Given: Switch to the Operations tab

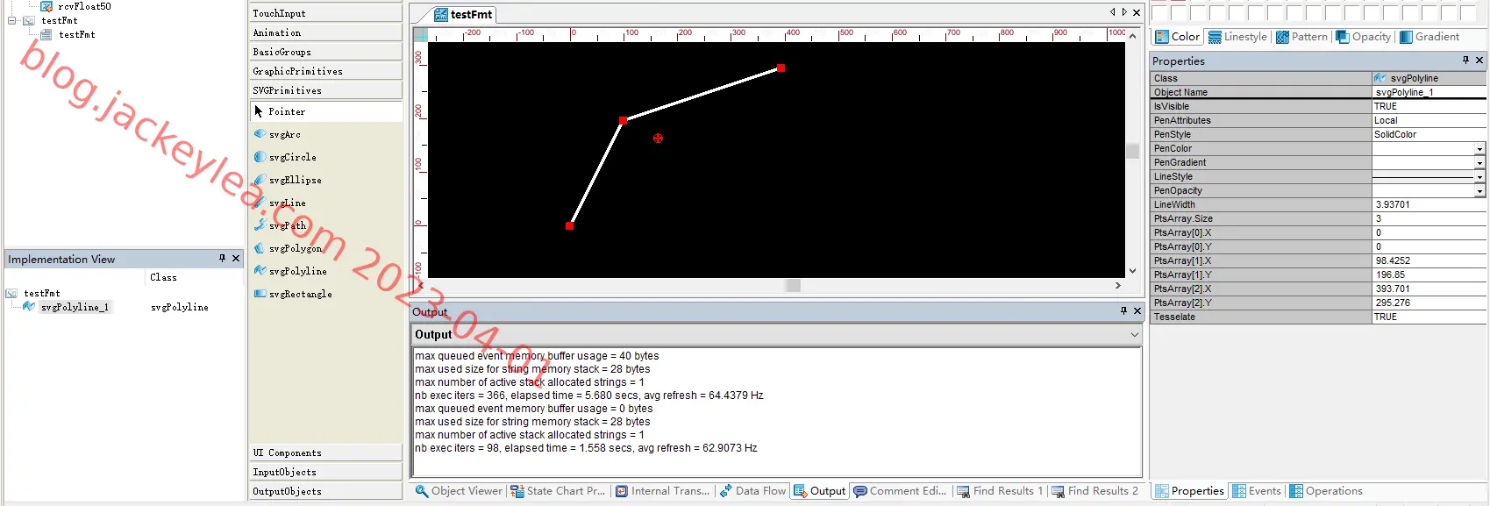Looking at the screenshot, I should coord(1326,491).
